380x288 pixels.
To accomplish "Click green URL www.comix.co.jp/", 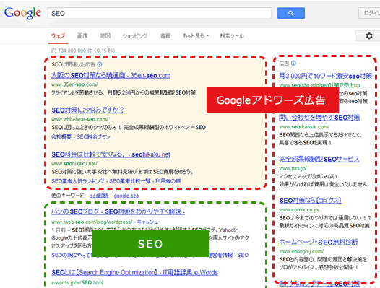I will (299, 209).
